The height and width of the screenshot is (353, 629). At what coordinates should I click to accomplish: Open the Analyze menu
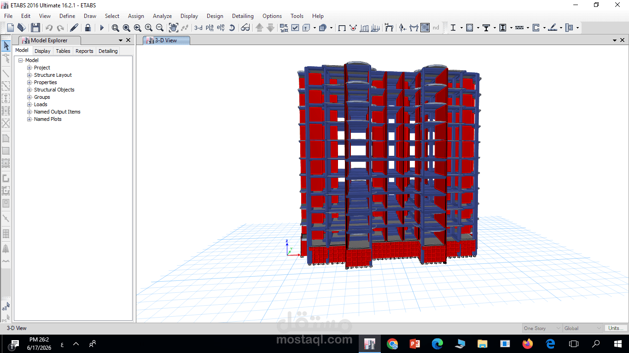tap(162, 16)
